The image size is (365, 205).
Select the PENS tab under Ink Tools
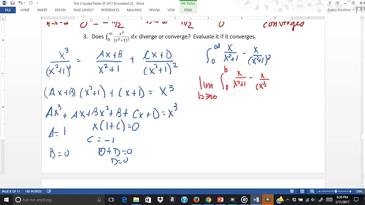tap(188, 10)
